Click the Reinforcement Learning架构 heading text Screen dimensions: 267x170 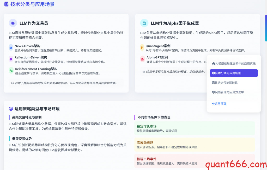point(36,69)
